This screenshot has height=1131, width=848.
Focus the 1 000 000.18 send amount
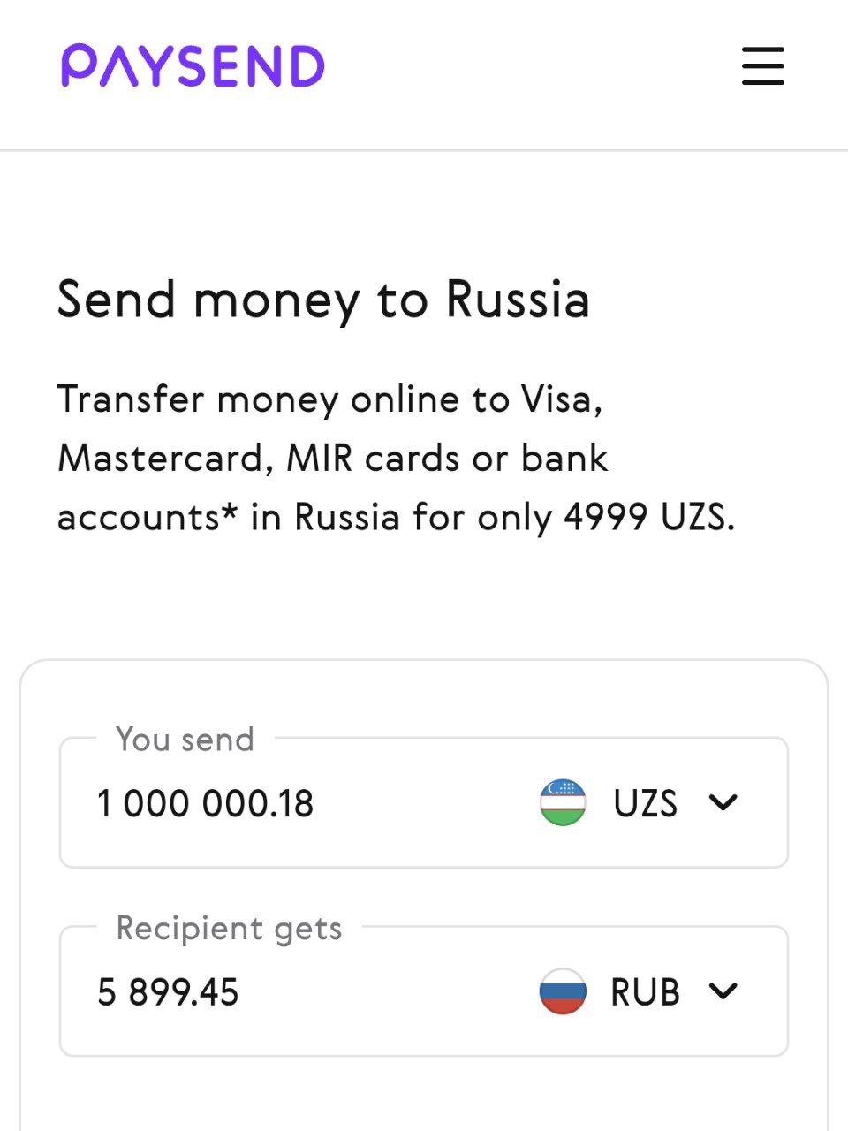tap(206, 804)
